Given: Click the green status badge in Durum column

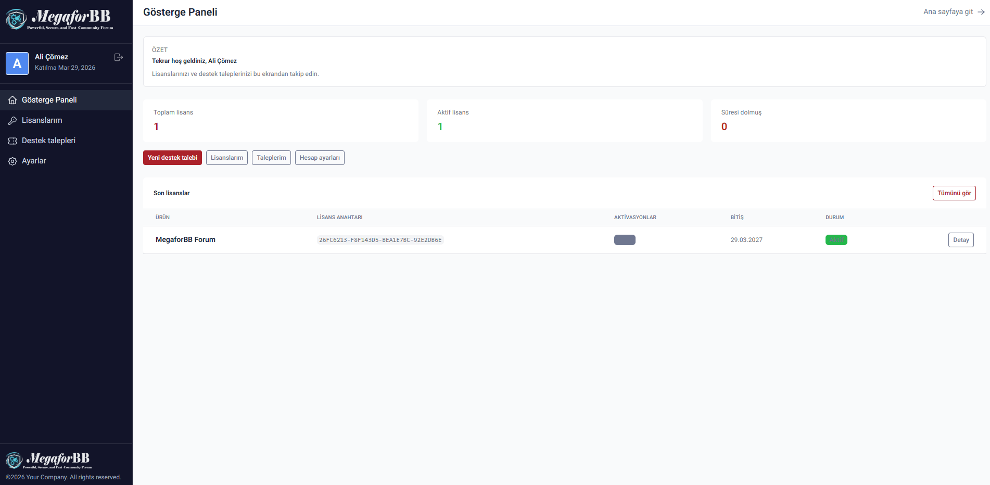Looking at the screenshot, I should click(836, 240).
